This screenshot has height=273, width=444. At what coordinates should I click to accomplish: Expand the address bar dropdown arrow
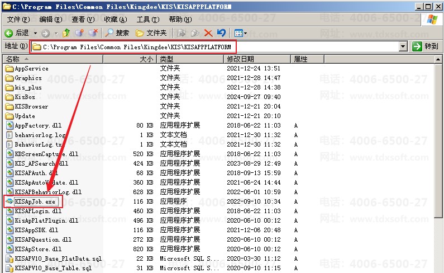point(403,46)
